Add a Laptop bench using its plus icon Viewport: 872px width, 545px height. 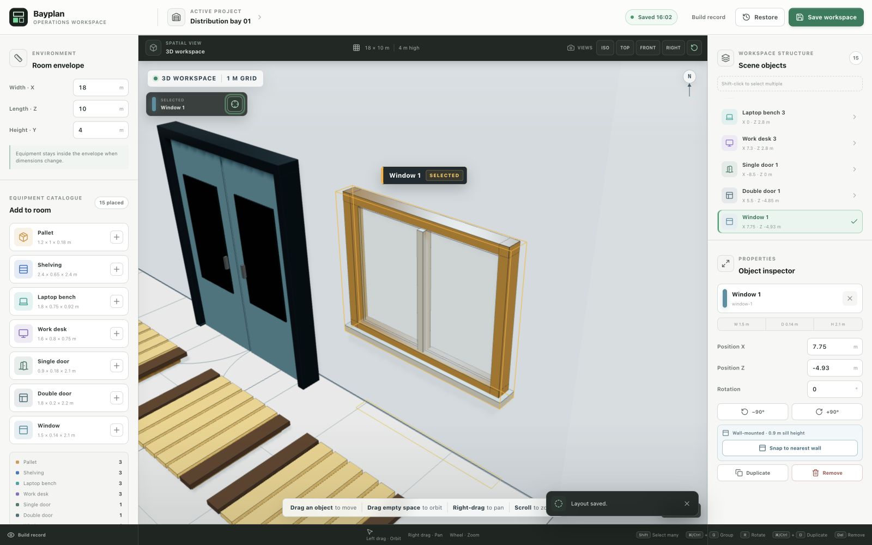117,301
